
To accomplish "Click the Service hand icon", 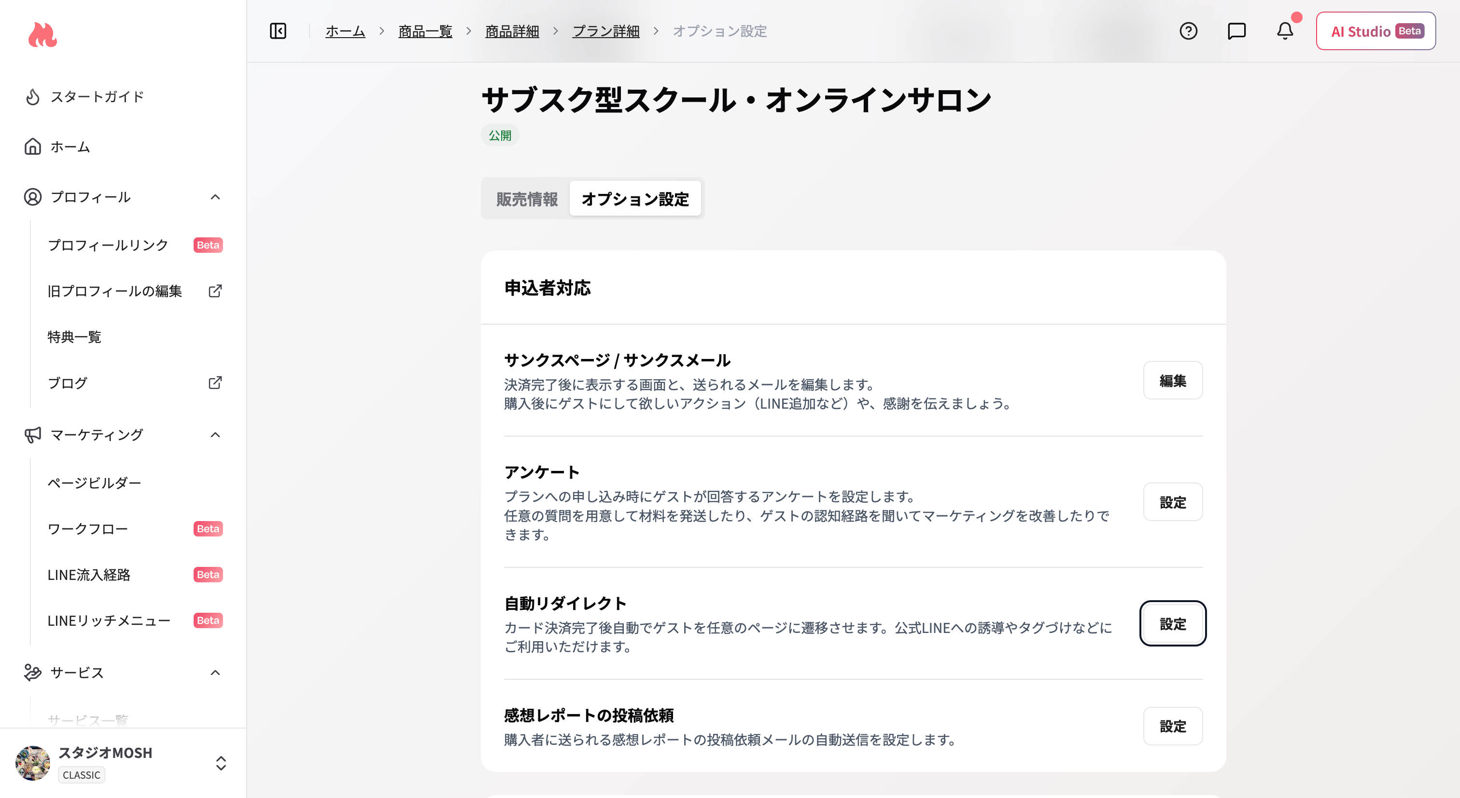I will [x=33, y=672].
